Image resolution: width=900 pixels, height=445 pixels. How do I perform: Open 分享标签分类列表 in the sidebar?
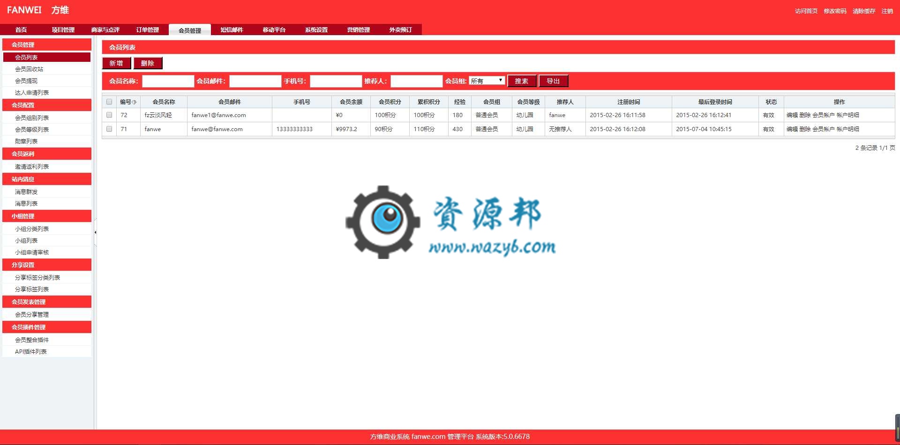click(x=47, y=277)
